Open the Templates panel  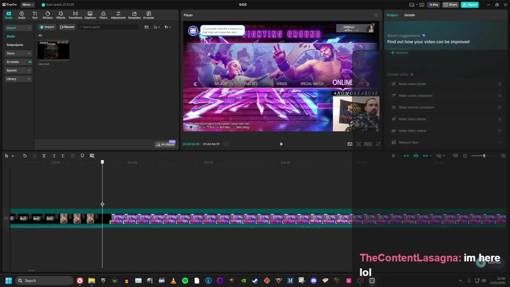click(x=134, y=15)
